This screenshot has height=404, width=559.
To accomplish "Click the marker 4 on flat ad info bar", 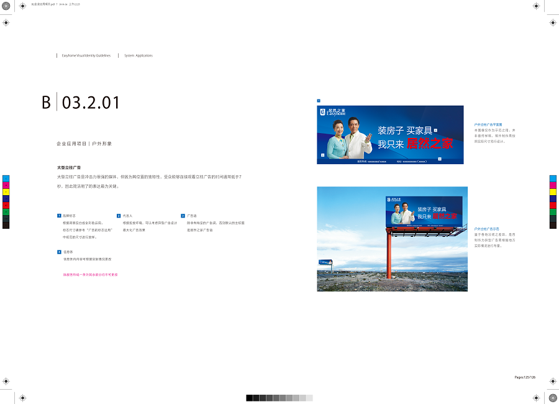I will pyautogui.click(x=440, y=159).
